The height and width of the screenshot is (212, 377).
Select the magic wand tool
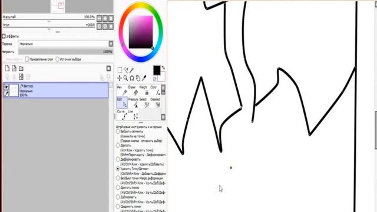pos(131,70)
